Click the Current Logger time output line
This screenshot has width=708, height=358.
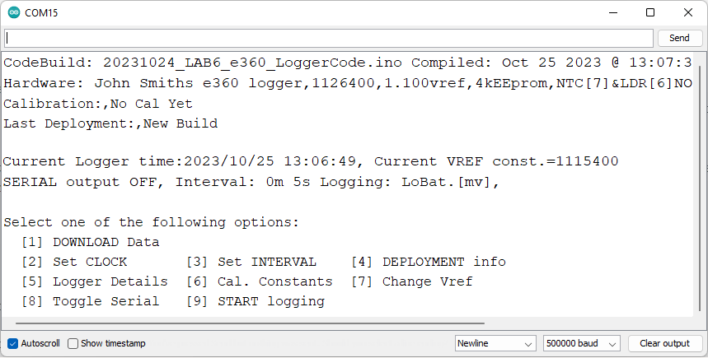click(311, 161)
